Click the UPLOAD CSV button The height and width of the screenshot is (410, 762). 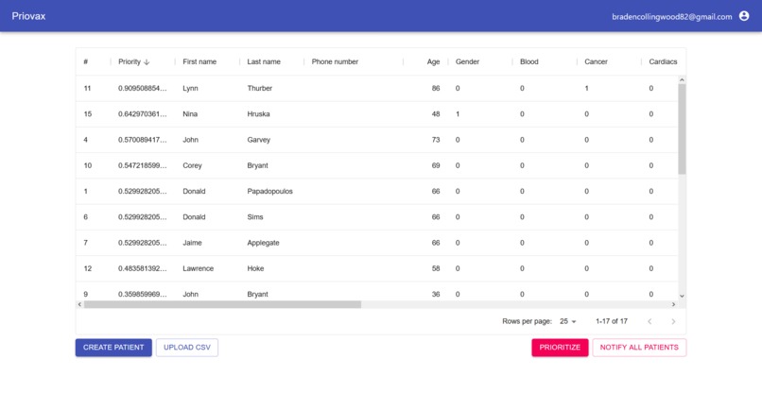click(x=187, y=348)
